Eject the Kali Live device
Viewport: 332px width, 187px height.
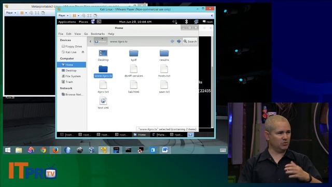(x=83, y=52)
